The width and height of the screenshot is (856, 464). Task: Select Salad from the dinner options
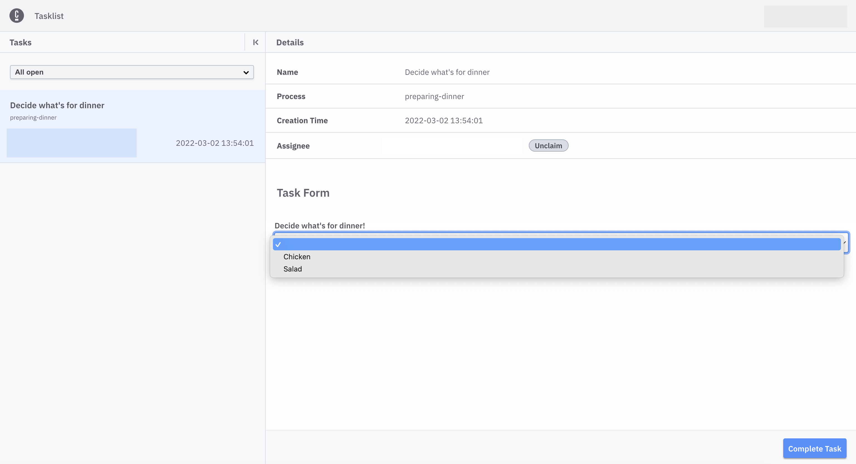(x=292, y=269)
